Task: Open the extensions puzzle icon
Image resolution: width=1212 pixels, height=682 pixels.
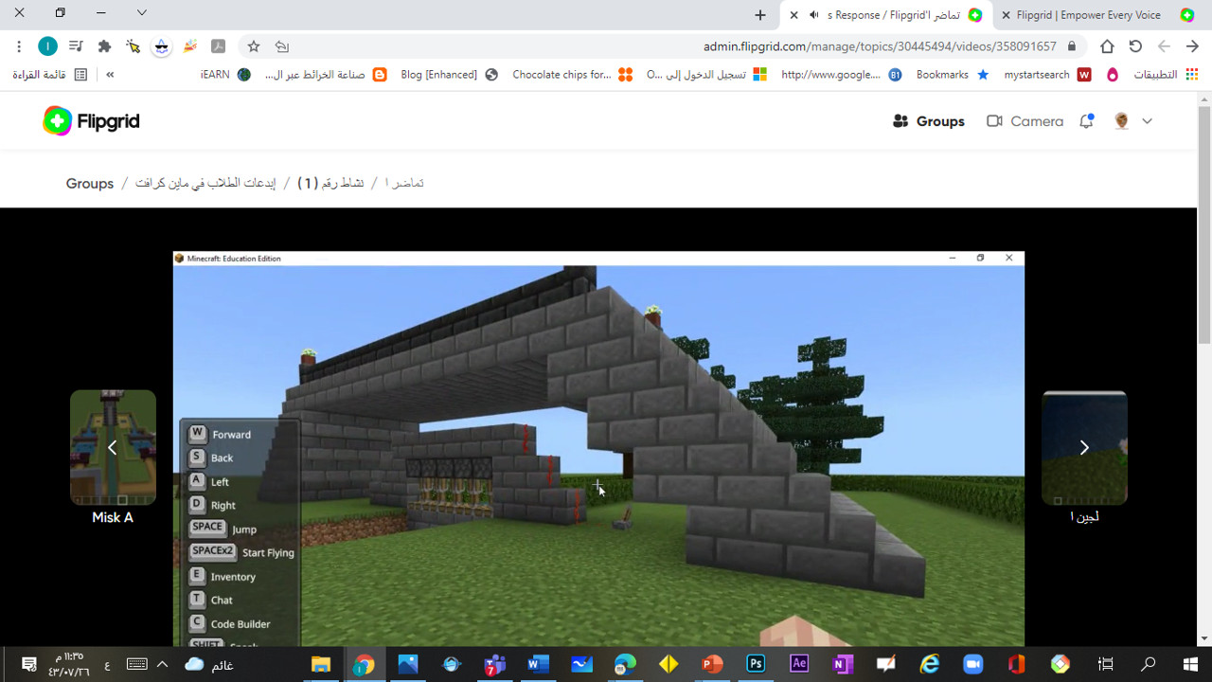Action: click(104, 46)
